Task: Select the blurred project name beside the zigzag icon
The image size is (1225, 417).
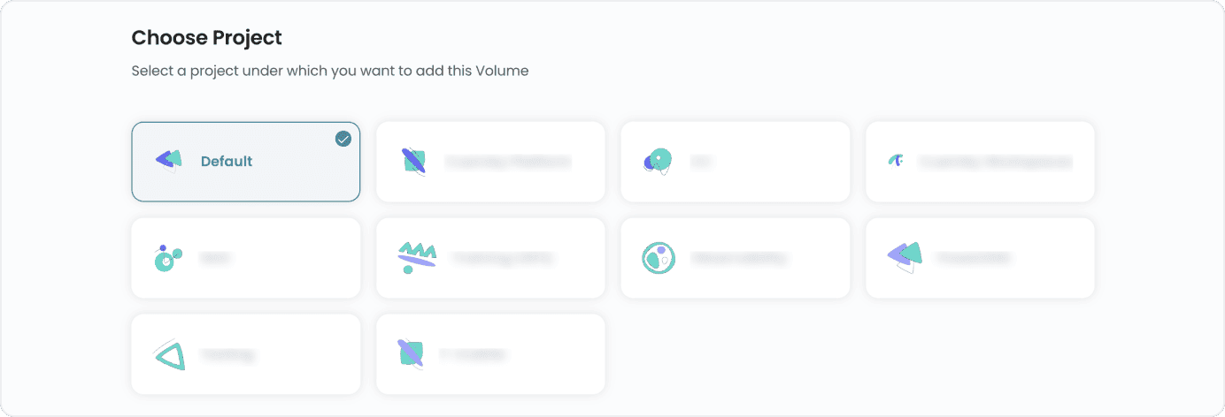Action: (x=502, y=259)
